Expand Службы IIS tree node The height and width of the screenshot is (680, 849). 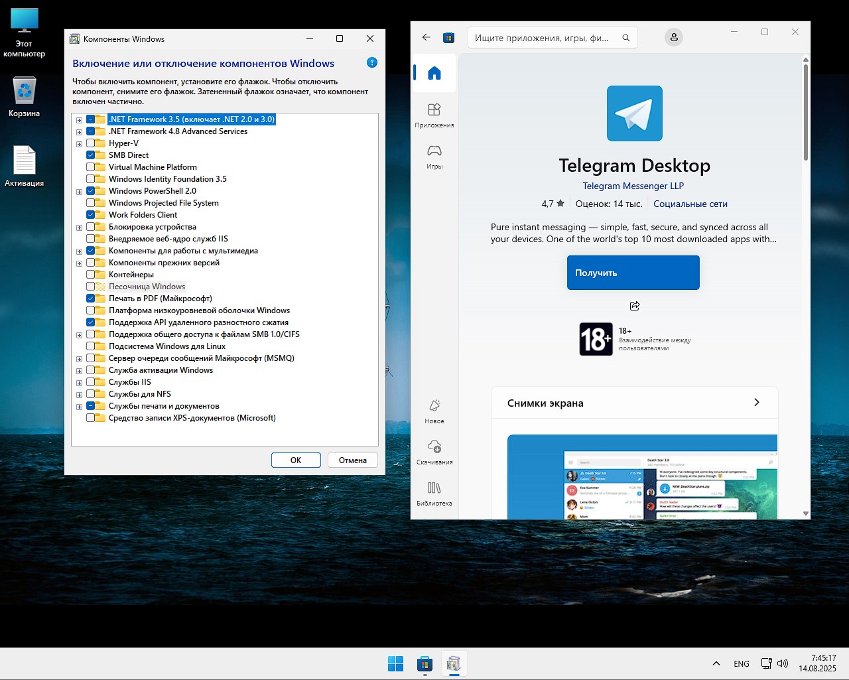[80, 383]
